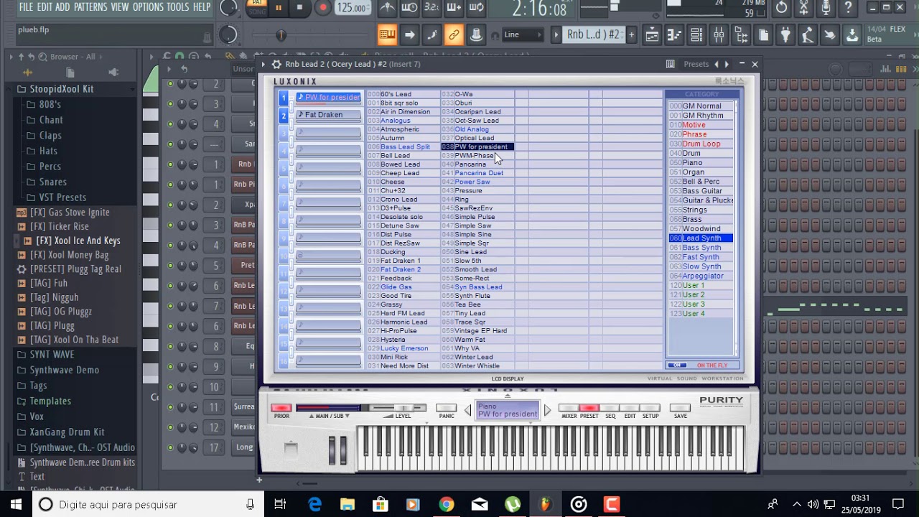The height and width of the screenshot is (517, 919).
Task: Mute channel numbered 4 in rack
Action: pos(170,124)
